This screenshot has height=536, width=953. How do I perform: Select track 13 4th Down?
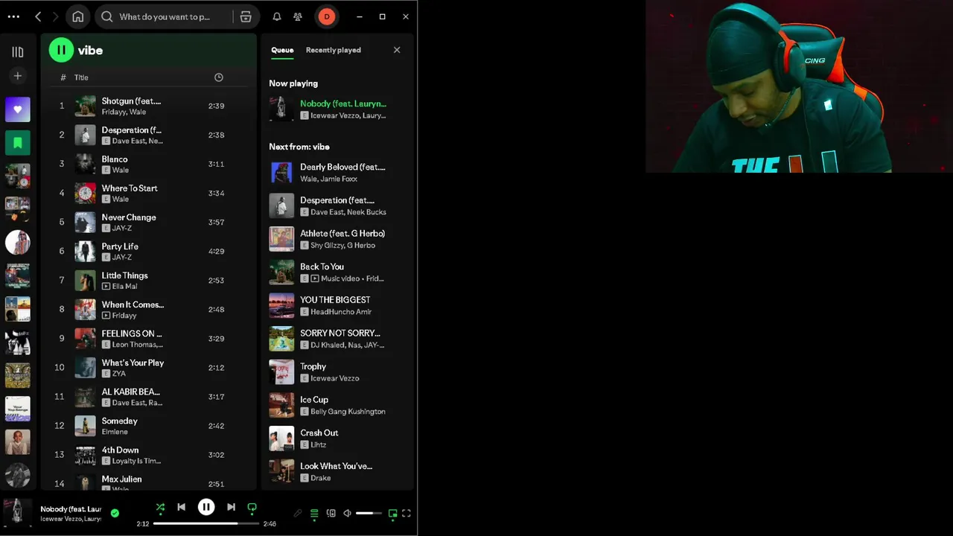pos(148,454)
